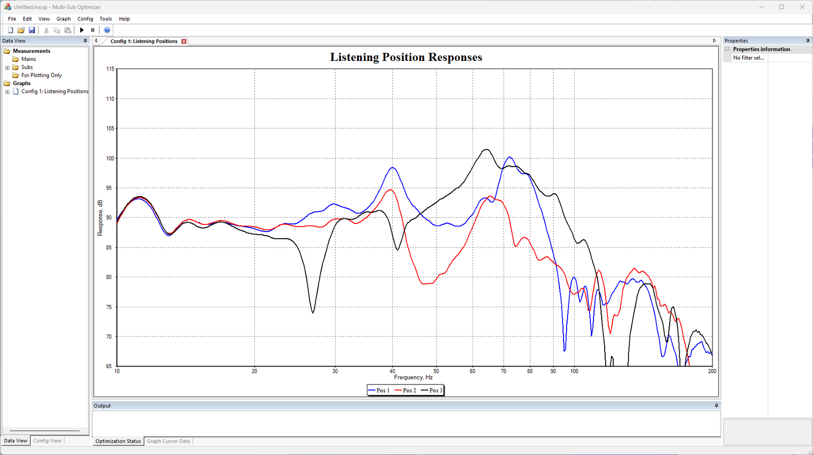Start optimization with the play icon
The height and width of the screenshot is (455, 813).
pos(82,30)
